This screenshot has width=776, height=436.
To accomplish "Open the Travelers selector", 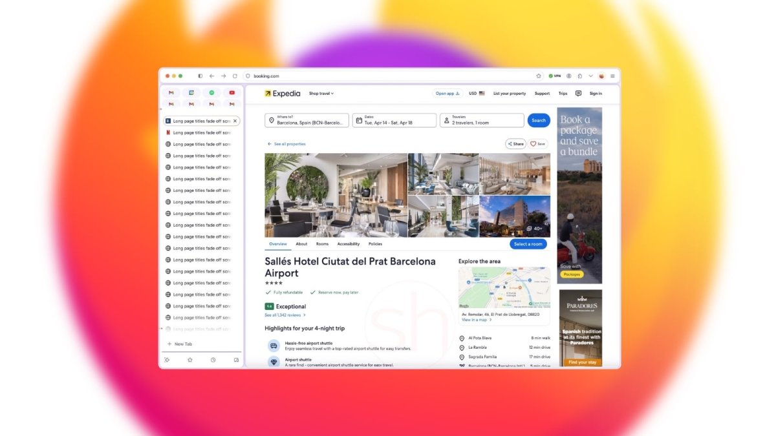I will [481, 119].
